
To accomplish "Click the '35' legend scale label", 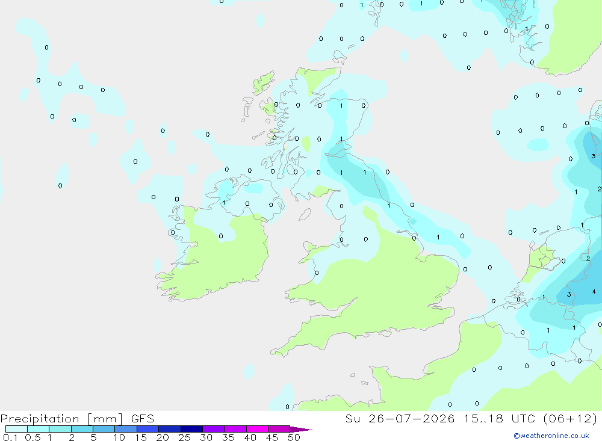I will coord(228,437).
